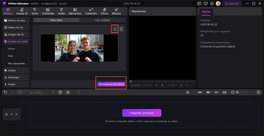The image size is (264, 136).
Task: Record voiceover with microphone icon
Action: coord(187,92)
